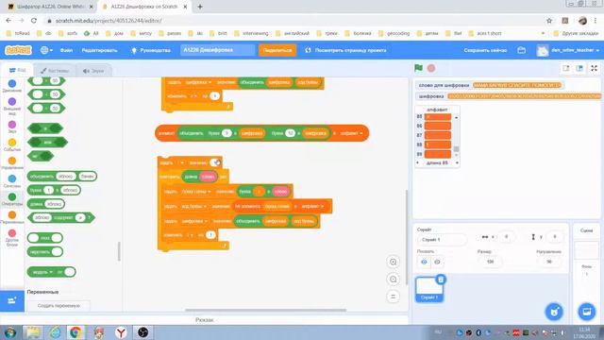Click See Project Page button
This screenshot has width=604, height=340.
[x=345, y=50]
